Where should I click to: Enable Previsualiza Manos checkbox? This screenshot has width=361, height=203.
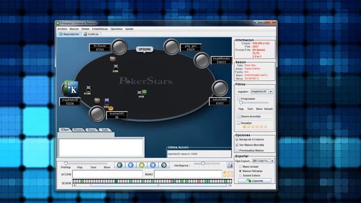[x=237, y=151]
